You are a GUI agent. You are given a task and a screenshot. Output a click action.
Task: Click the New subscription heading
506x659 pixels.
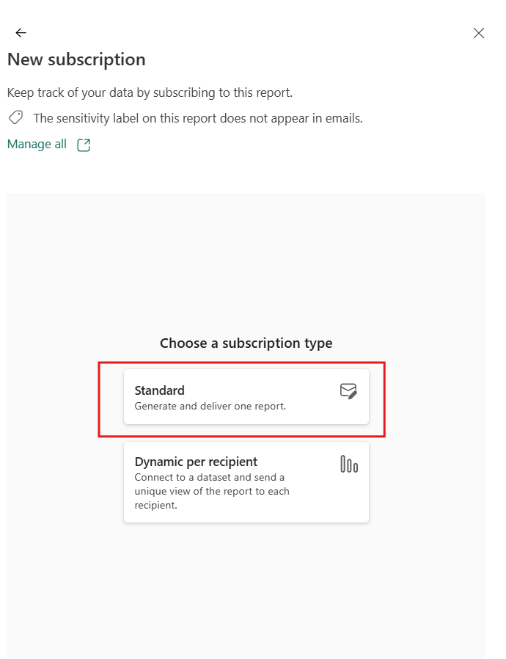(76, 59)
